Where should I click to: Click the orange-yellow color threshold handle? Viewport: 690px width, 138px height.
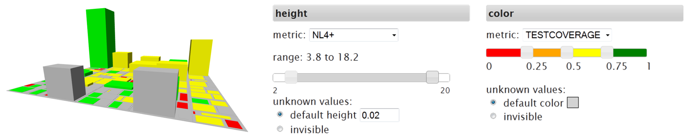[x=567, y=53]
